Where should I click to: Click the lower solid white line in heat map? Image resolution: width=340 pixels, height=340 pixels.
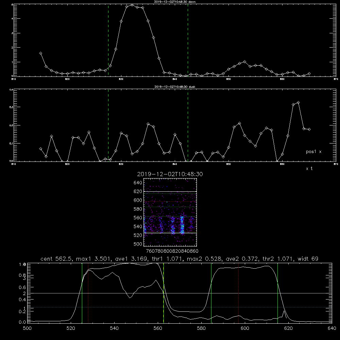coord(170,233)
